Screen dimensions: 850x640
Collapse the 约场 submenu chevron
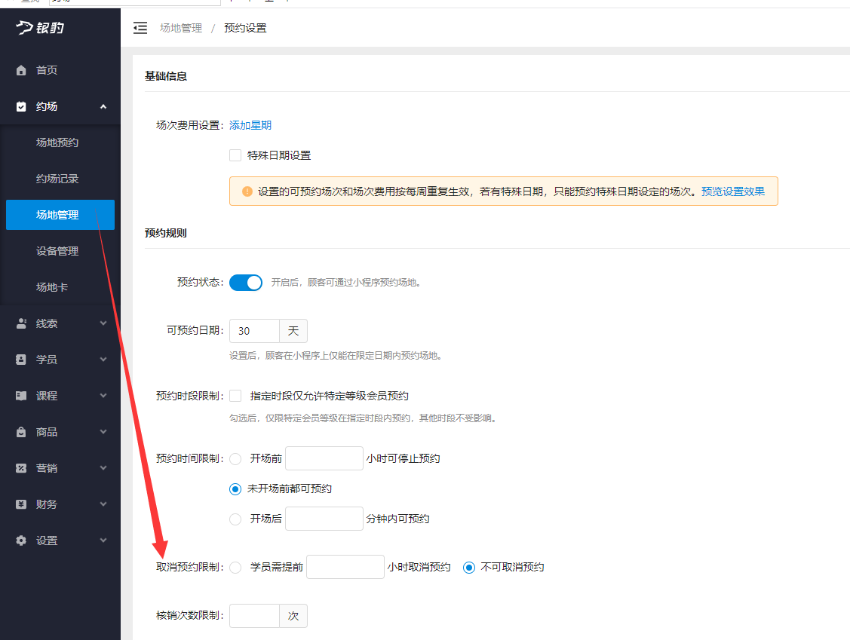[x=103, y=106]
